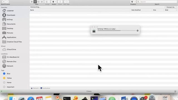Open Calendar from the Dock
Screen dimensions: 178x100
pyautogui.click(x=39, y=98)
